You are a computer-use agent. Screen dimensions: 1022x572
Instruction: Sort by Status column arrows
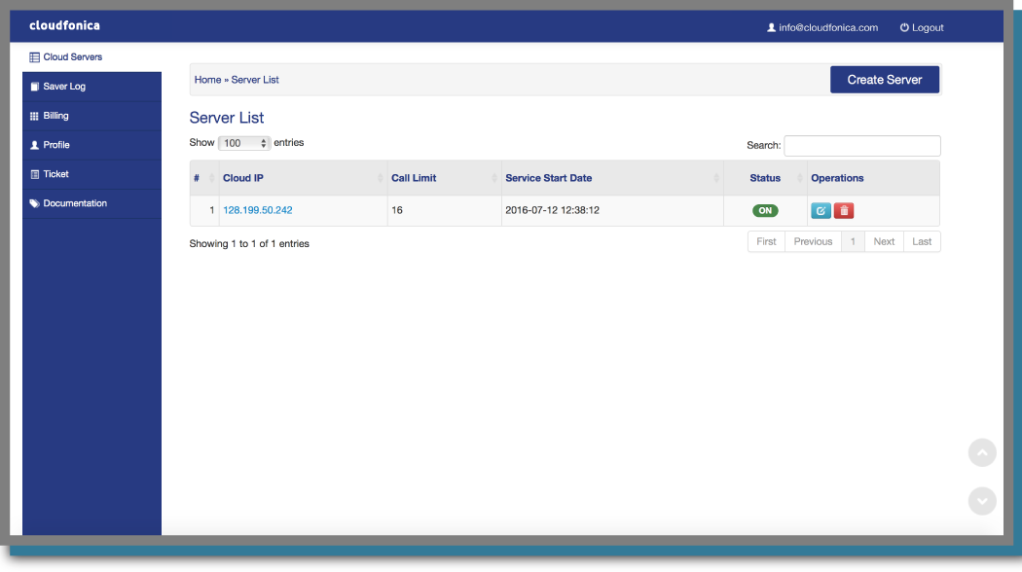[x=800, y=178]
